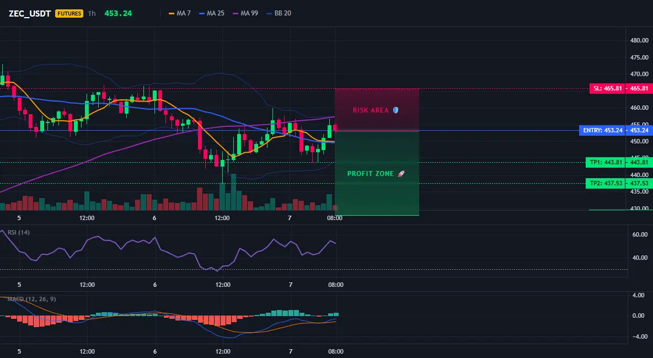
Task: Click the ZEC_USDT symbol name
Action: pos(30,13)
